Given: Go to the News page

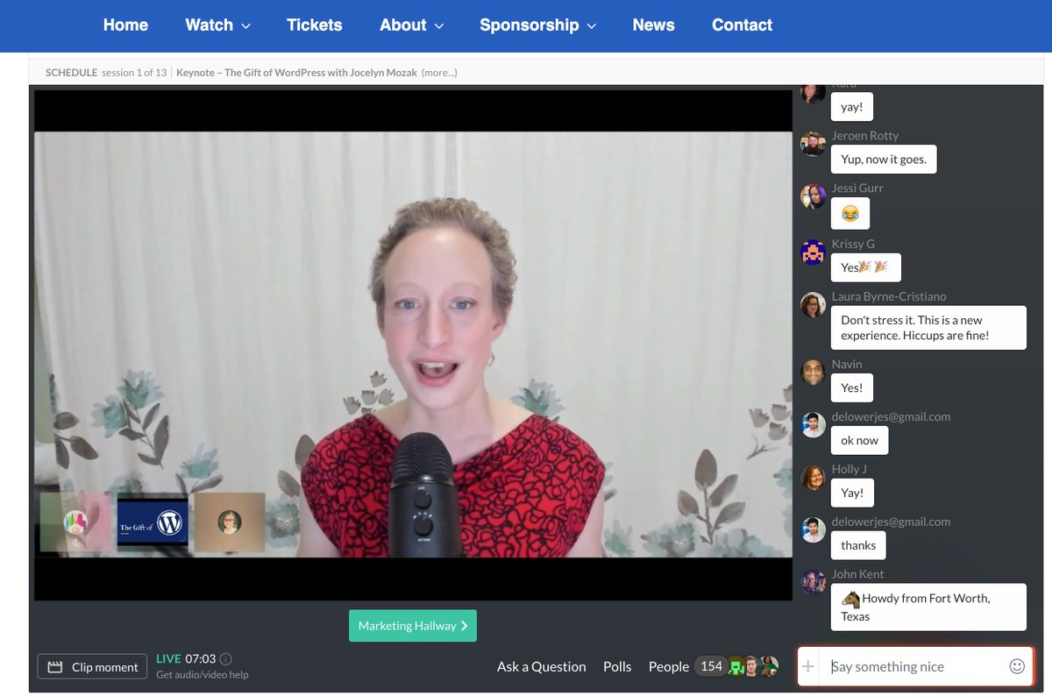Looking at the screenshot, I should [x=653, y=25].
